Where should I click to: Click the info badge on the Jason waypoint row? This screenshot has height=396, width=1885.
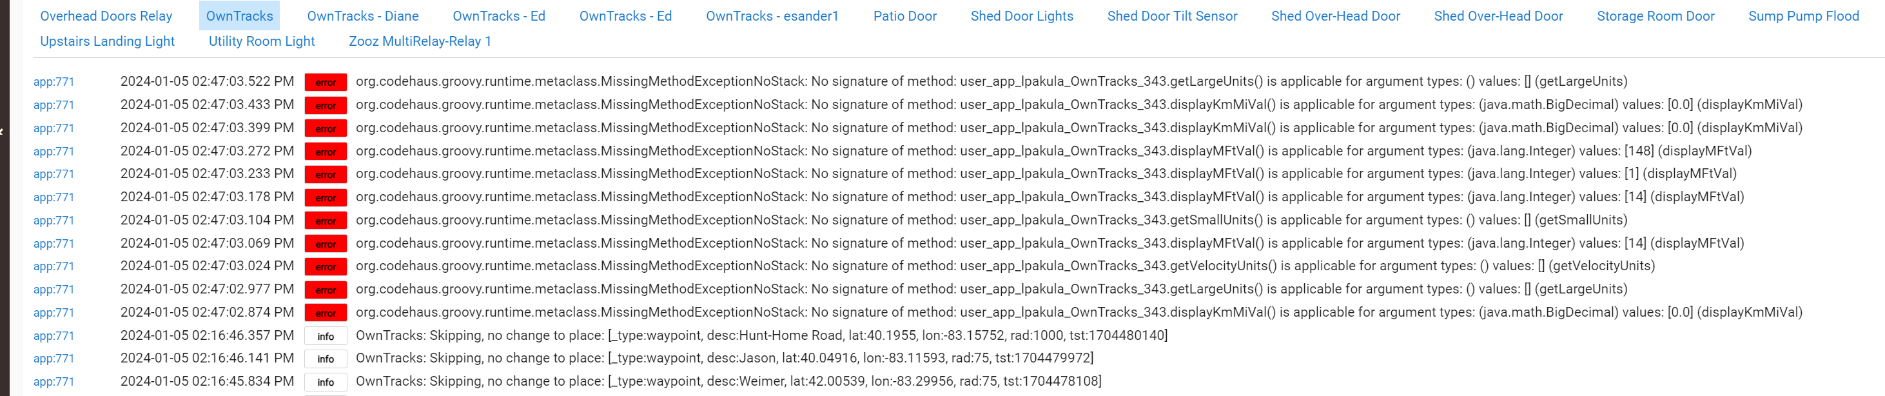pos(326,359)
